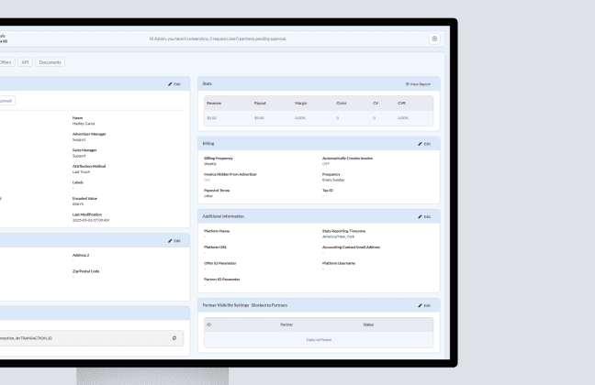Click the $0.00 value under Revenue

pyautogui.click(x=212, y=118)
